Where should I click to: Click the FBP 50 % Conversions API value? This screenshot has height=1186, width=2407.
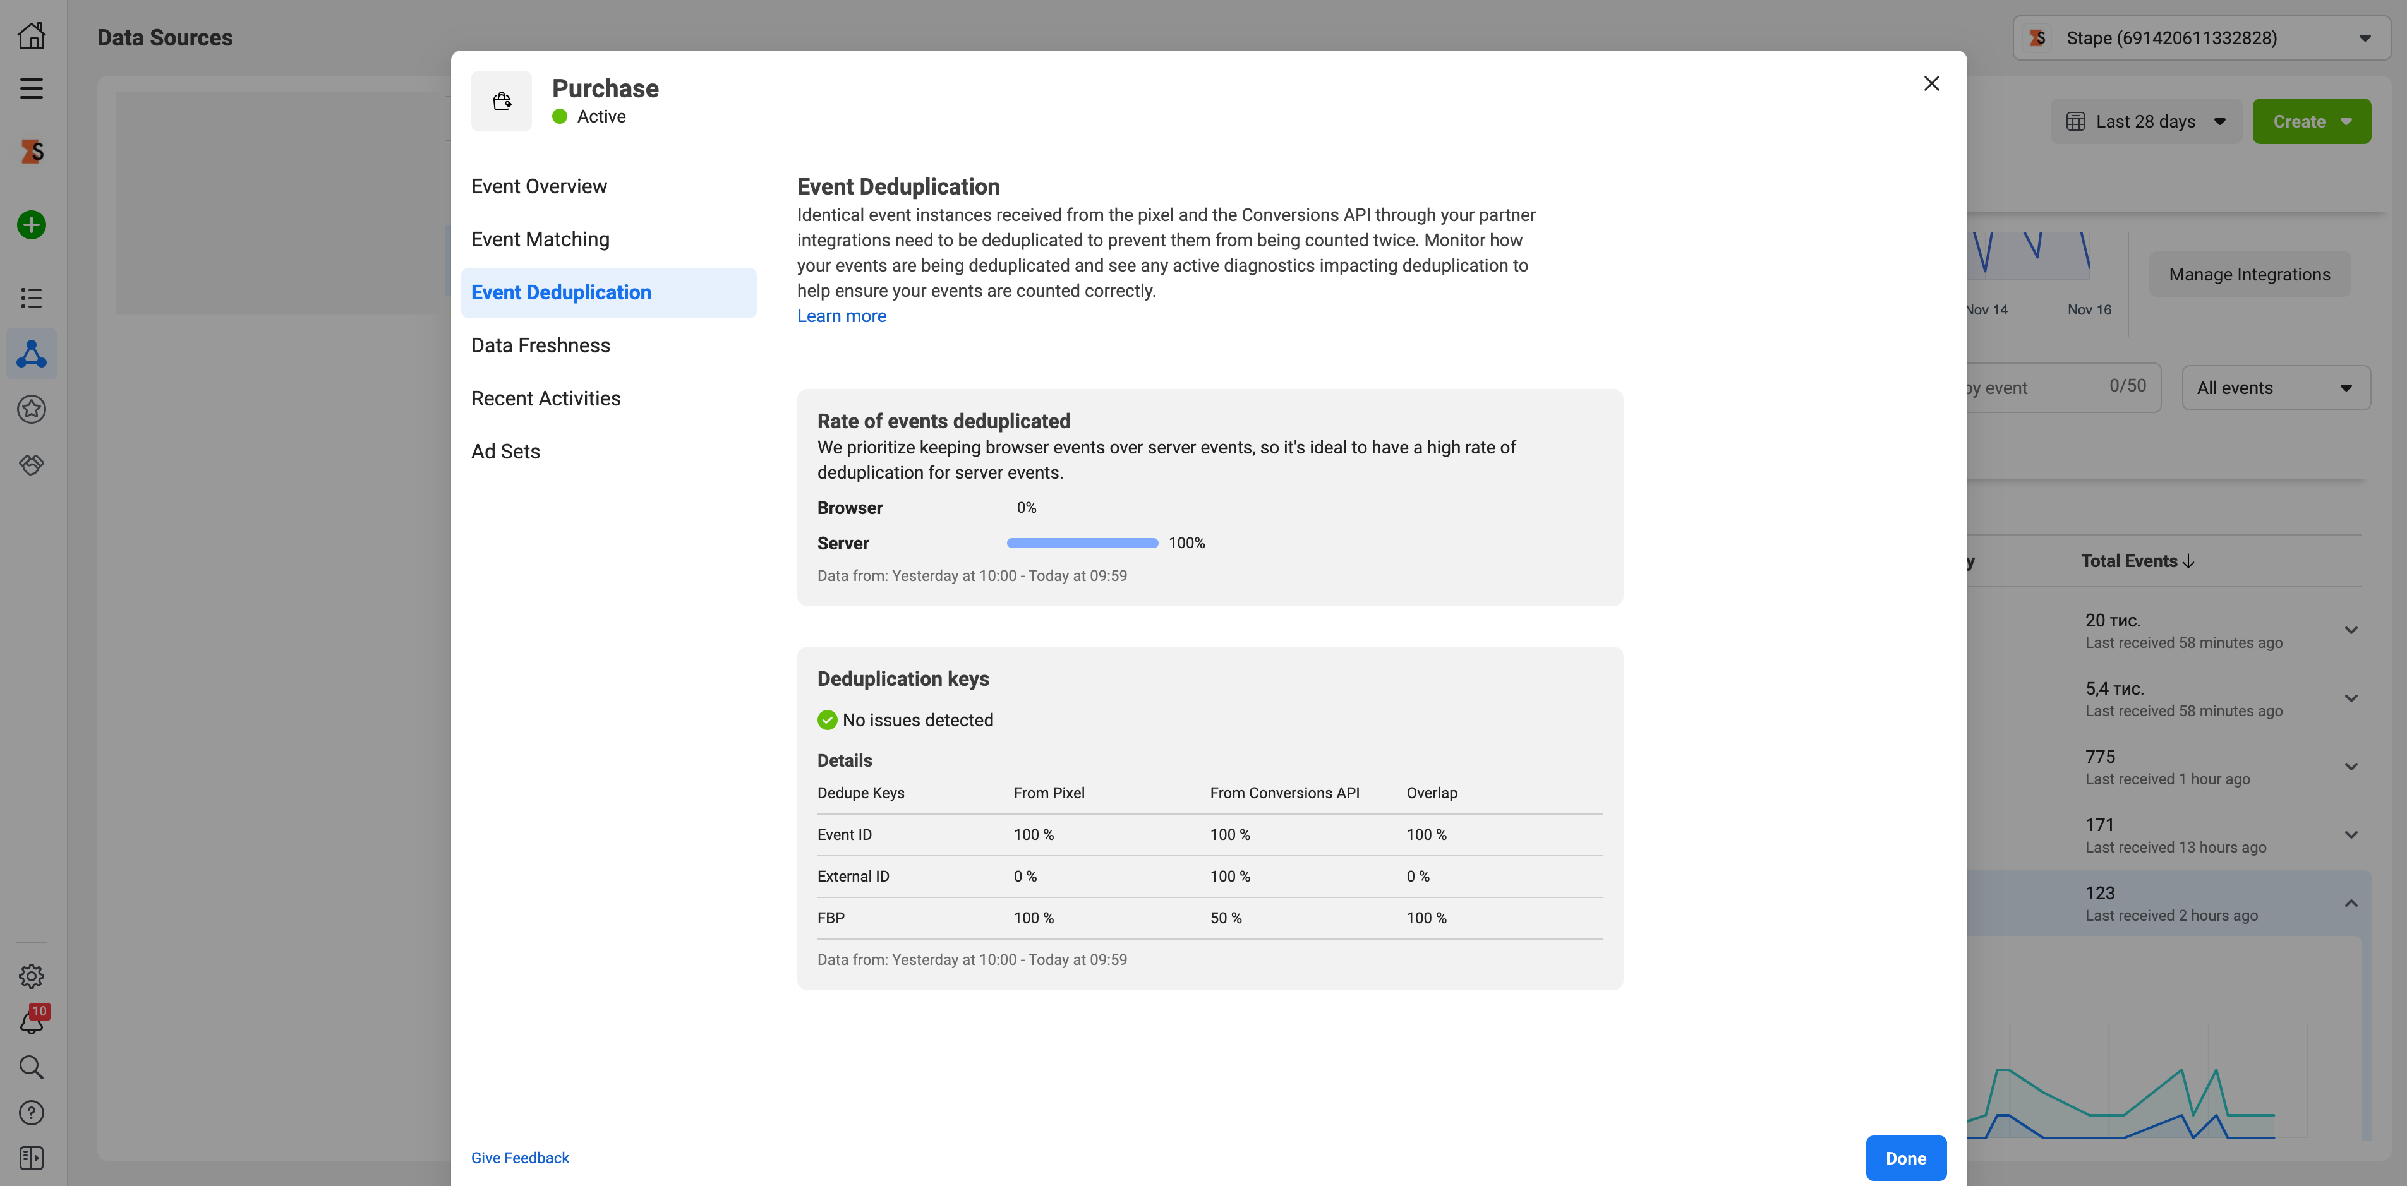[x=1225, y=918]
